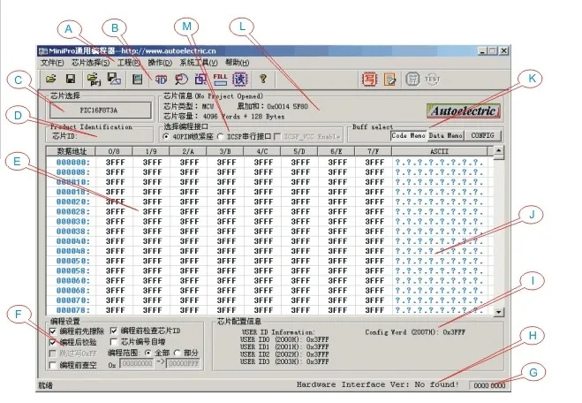Open the 文件(F) menu
Image resolution: width=582 pixels, height=403 pixels.
pyautogui.click(x=52, y=63)
